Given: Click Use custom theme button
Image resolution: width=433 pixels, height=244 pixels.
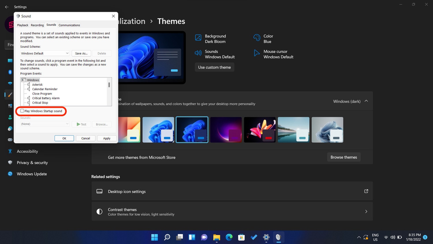Looking at the screenshot, I should 214,67.
